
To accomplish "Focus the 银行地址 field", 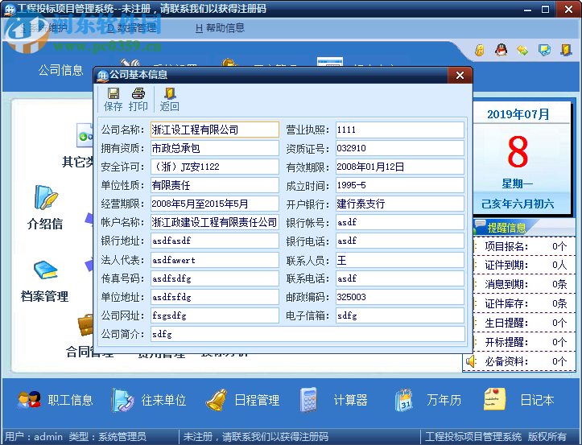I will [x=215, y=241].
